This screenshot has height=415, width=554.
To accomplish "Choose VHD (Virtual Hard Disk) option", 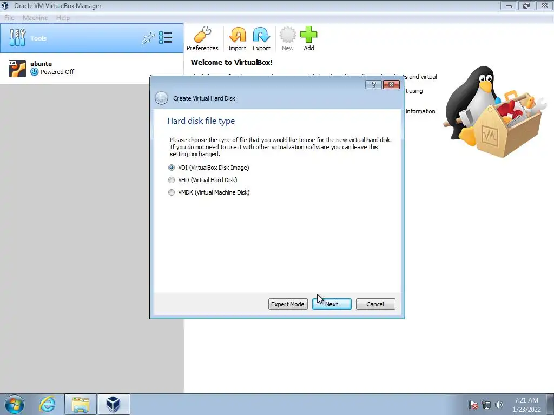I will (203, 180).
